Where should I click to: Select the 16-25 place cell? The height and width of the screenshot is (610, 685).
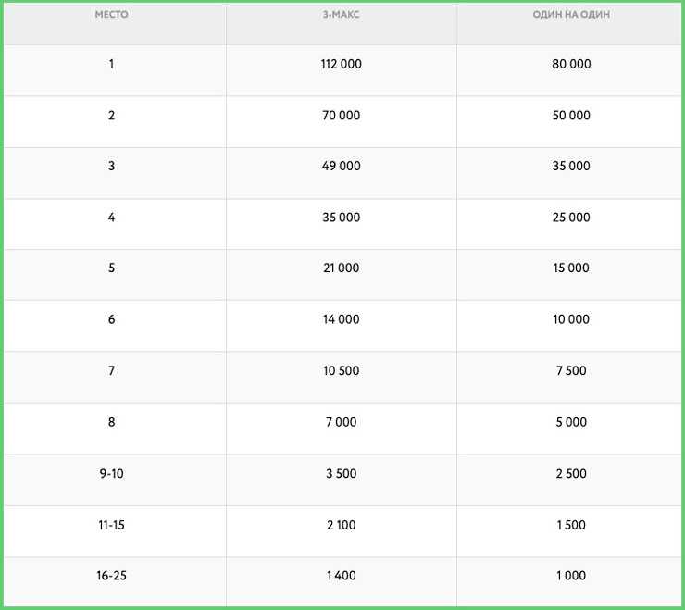click(111, 576)
